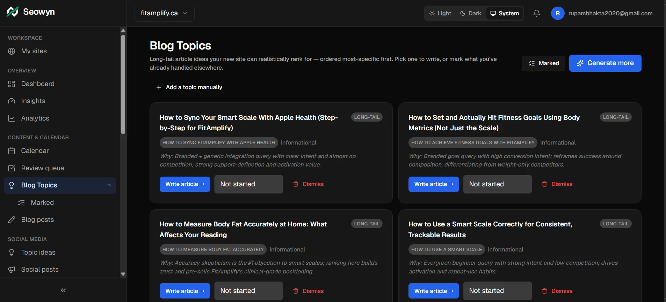Click the user avatar R
The height and width of the screenshot is (302, 666).
[558, 13]
